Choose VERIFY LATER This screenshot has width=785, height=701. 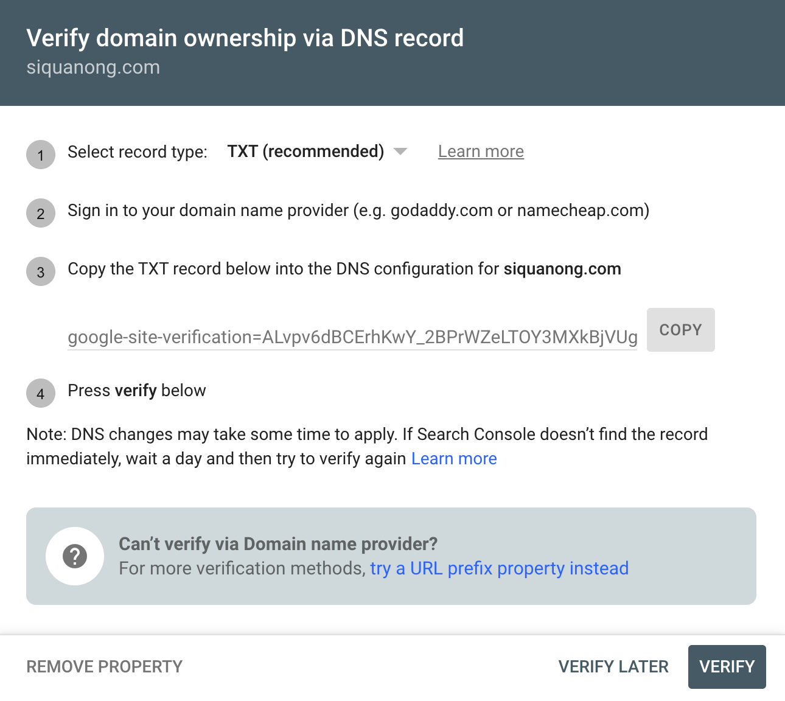click(x=613, y=666)
